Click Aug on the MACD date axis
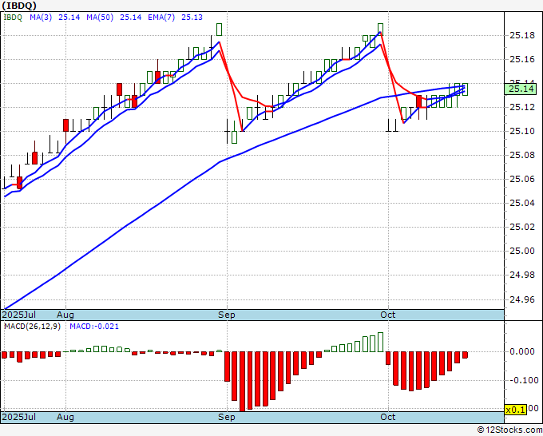 click(x=65, y=417)
